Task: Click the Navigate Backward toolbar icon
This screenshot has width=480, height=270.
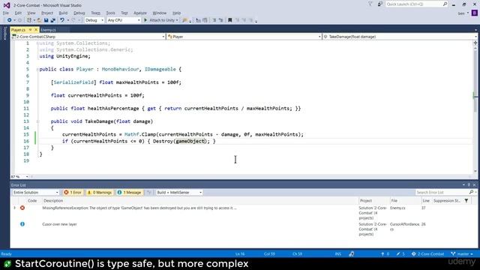Action: coord(9,20)
